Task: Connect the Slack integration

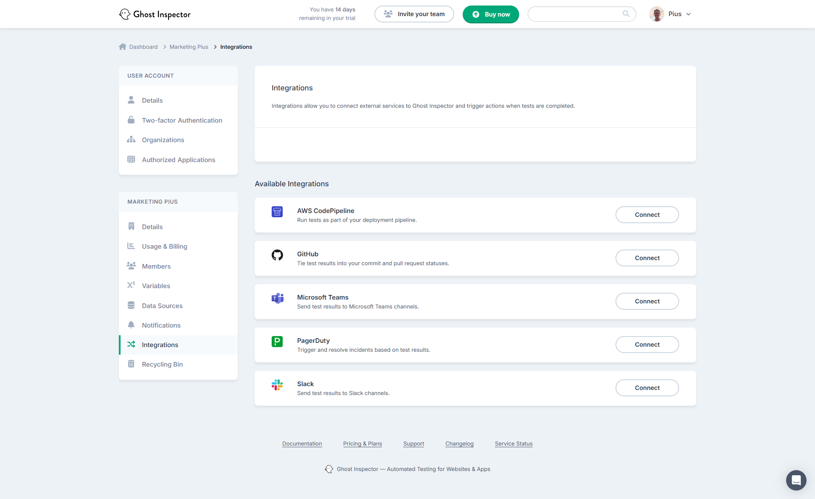Action: coord(647,388)
